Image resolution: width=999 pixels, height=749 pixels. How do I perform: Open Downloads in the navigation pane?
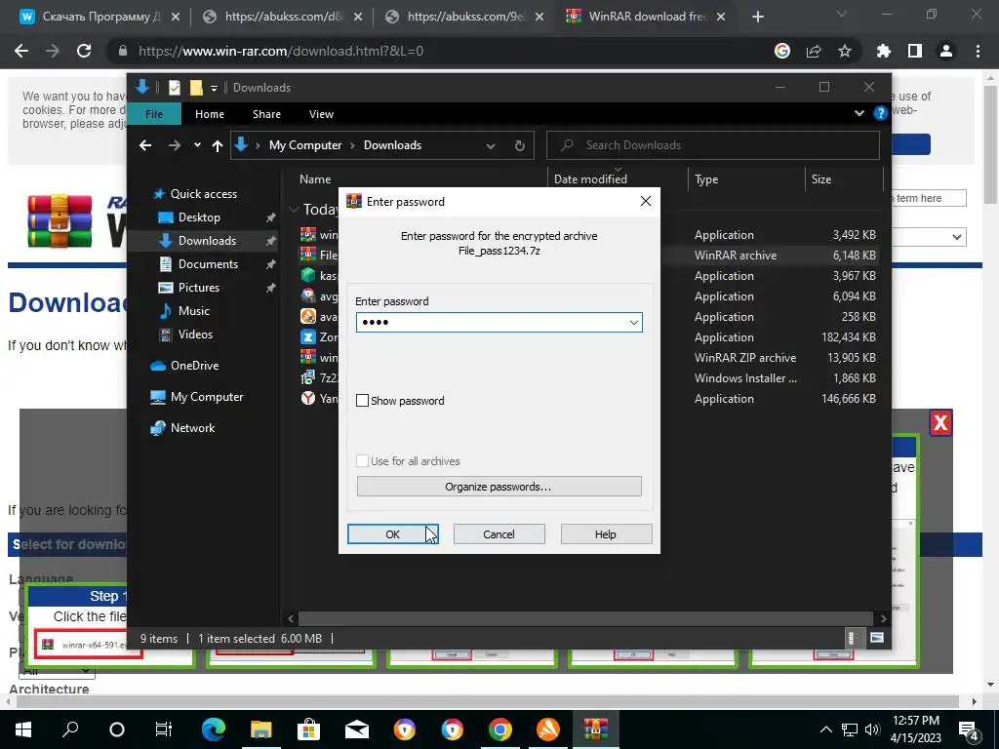point(207,241)
